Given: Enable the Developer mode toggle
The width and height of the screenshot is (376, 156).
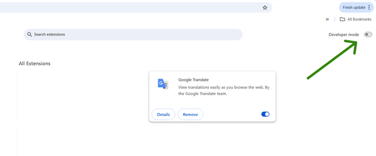Looking at the screenshot, I should [x=368, y=34].
